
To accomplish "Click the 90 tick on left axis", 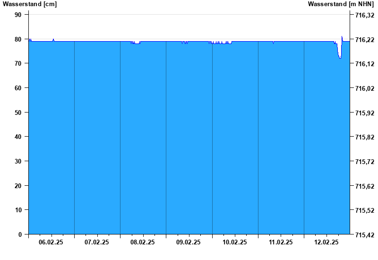I will click(18, 15).
